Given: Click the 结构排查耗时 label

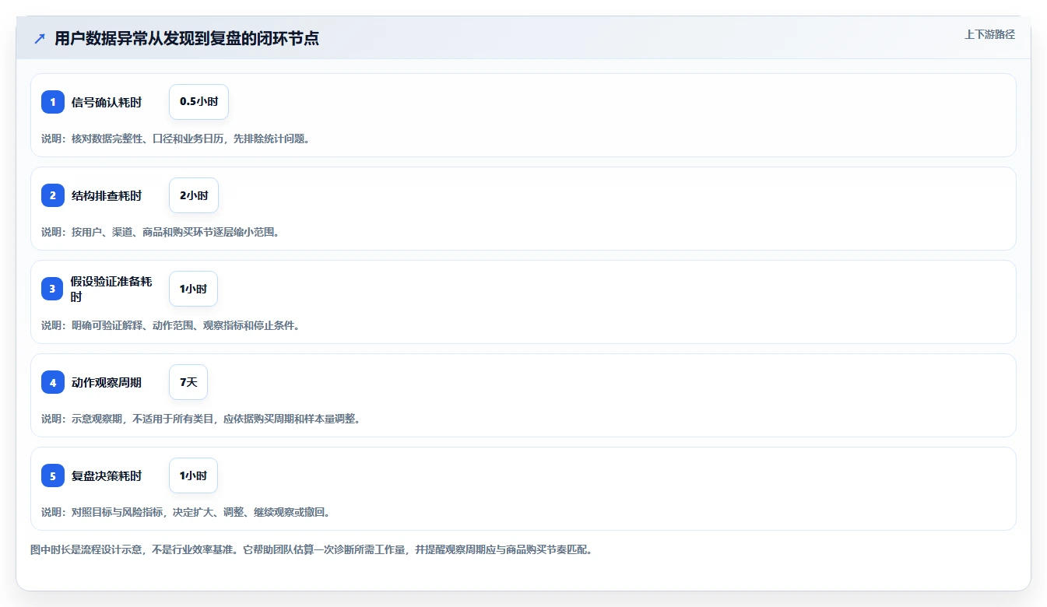Looking at the screenshot, I should (107, 195).
